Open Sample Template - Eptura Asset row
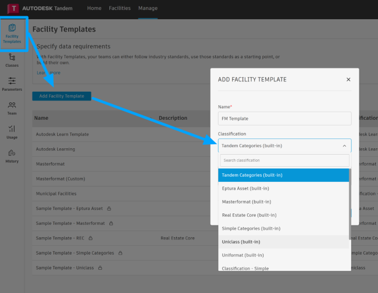This screenshot has width=378, height=293. [x=122, y=209]
